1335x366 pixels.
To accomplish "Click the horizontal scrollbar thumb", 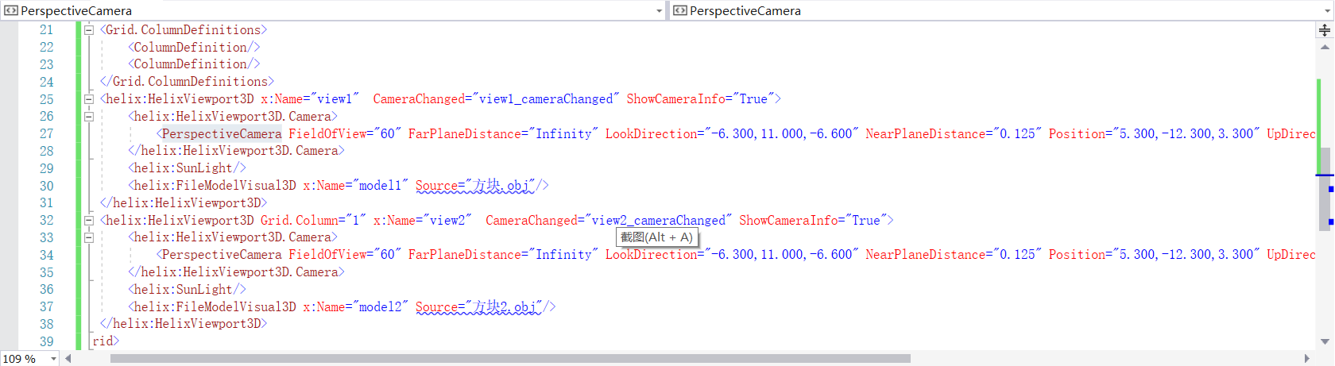I will (x=510, y=359).
